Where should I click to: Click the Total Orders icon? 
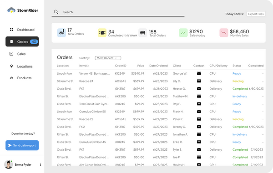pyautogui.click(x=143, y=33)
